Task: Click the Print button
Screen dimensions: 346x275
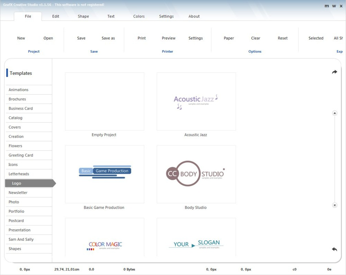Action: click(x=142, y=38)
